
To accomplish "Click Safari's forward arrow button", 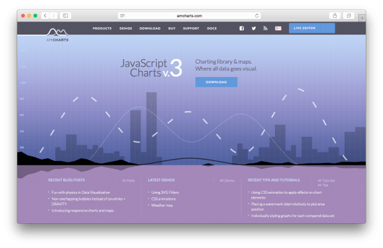I will [53, 15].
